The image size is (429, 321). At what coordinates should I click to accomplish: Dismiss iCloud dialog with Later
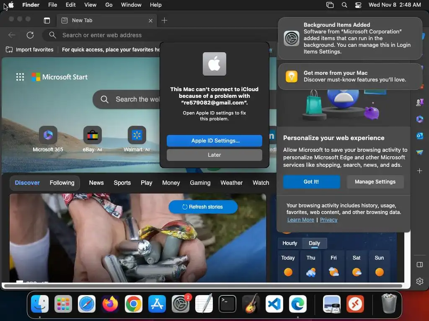point(214,155)
